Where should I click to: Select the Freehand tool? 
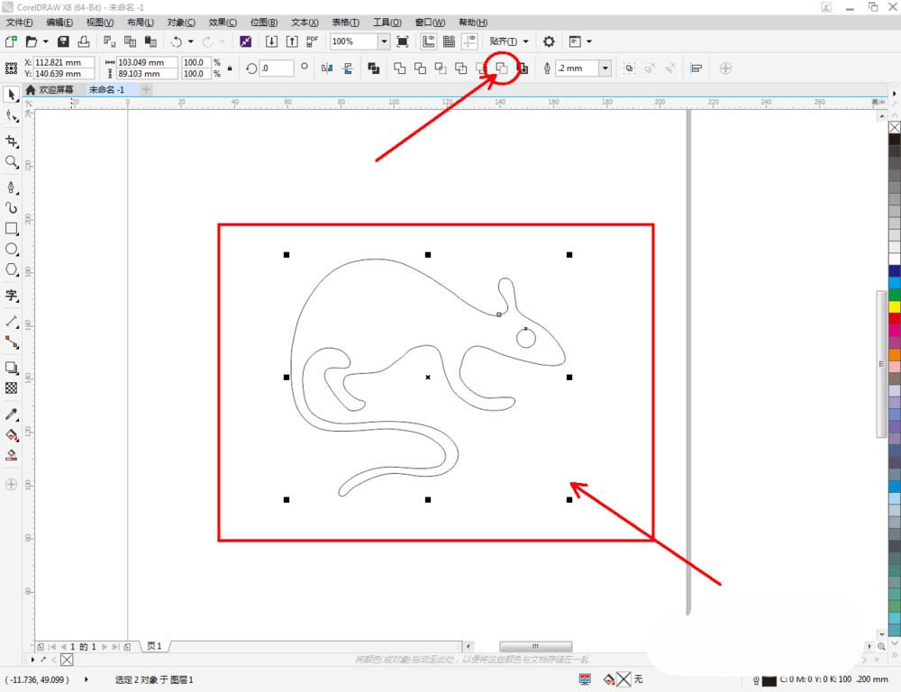click(12, 187)
